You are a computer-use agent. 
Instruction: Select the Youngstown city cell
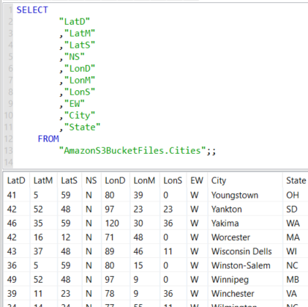point(235,195)
